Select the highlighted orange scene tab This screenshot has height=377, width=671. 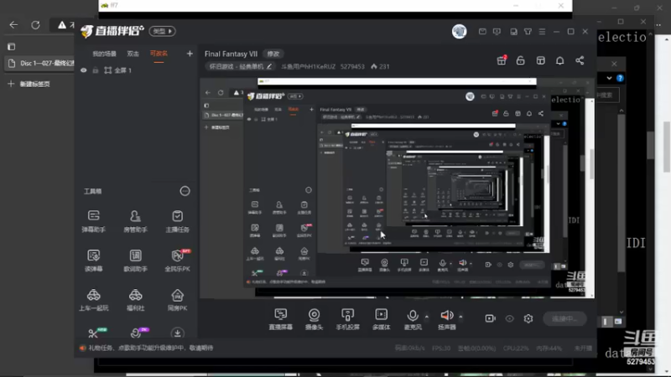159,54
